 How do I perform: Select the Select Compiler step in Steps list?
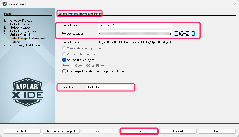(x=21, y=35)
